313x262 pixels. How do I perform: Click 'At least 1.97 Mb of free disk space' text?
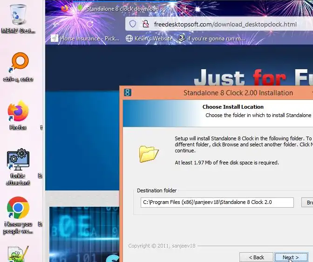pos(226,163)
